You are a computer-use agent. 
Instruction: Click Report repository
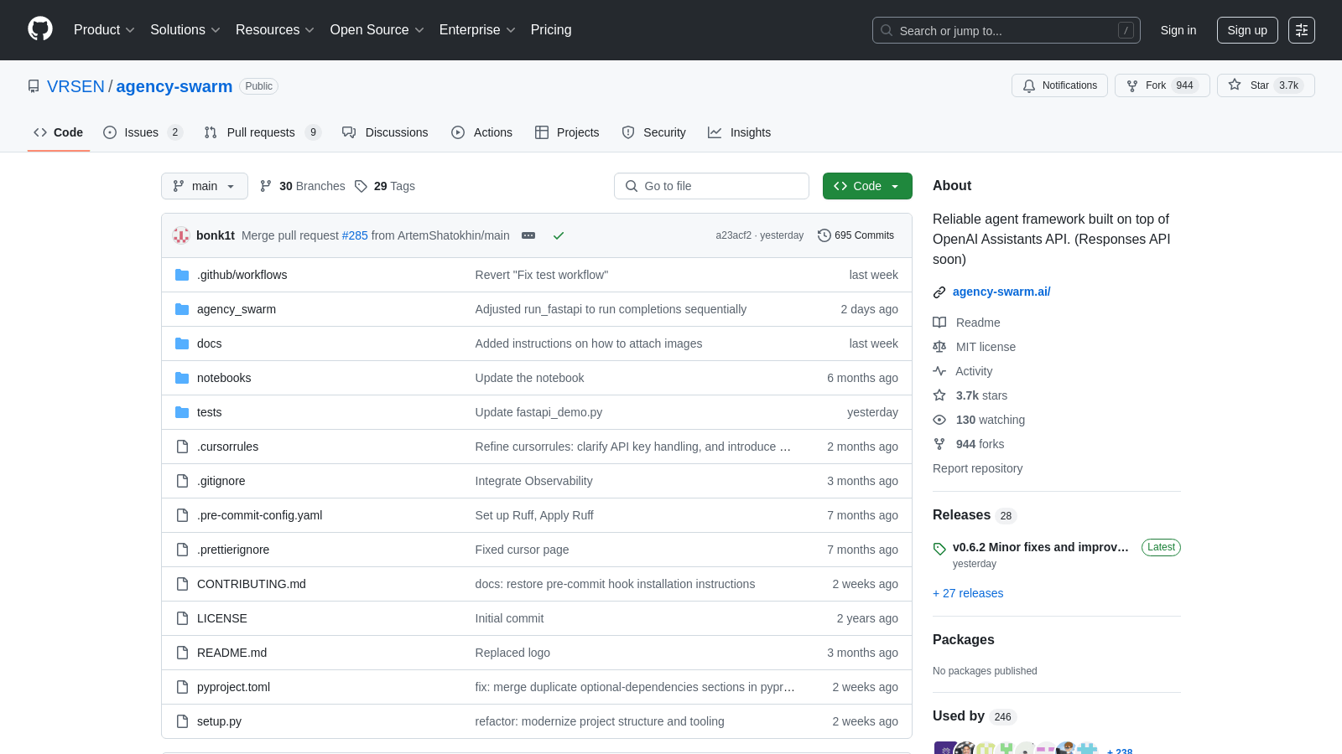[x=977, y=468]
